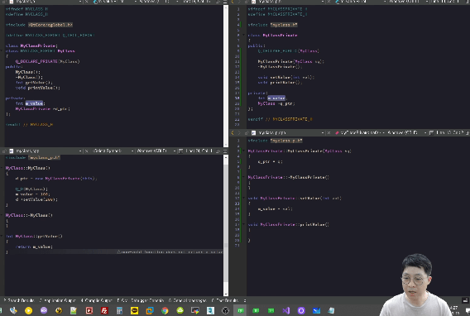Close myclass_p.cpp document
This screenshot has width=470, height=316.
tap(329, 132)
